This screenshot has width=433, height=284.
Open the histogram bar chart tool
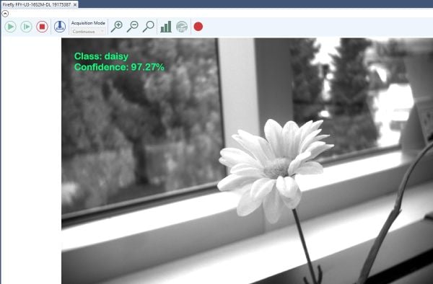coord(166,27)
